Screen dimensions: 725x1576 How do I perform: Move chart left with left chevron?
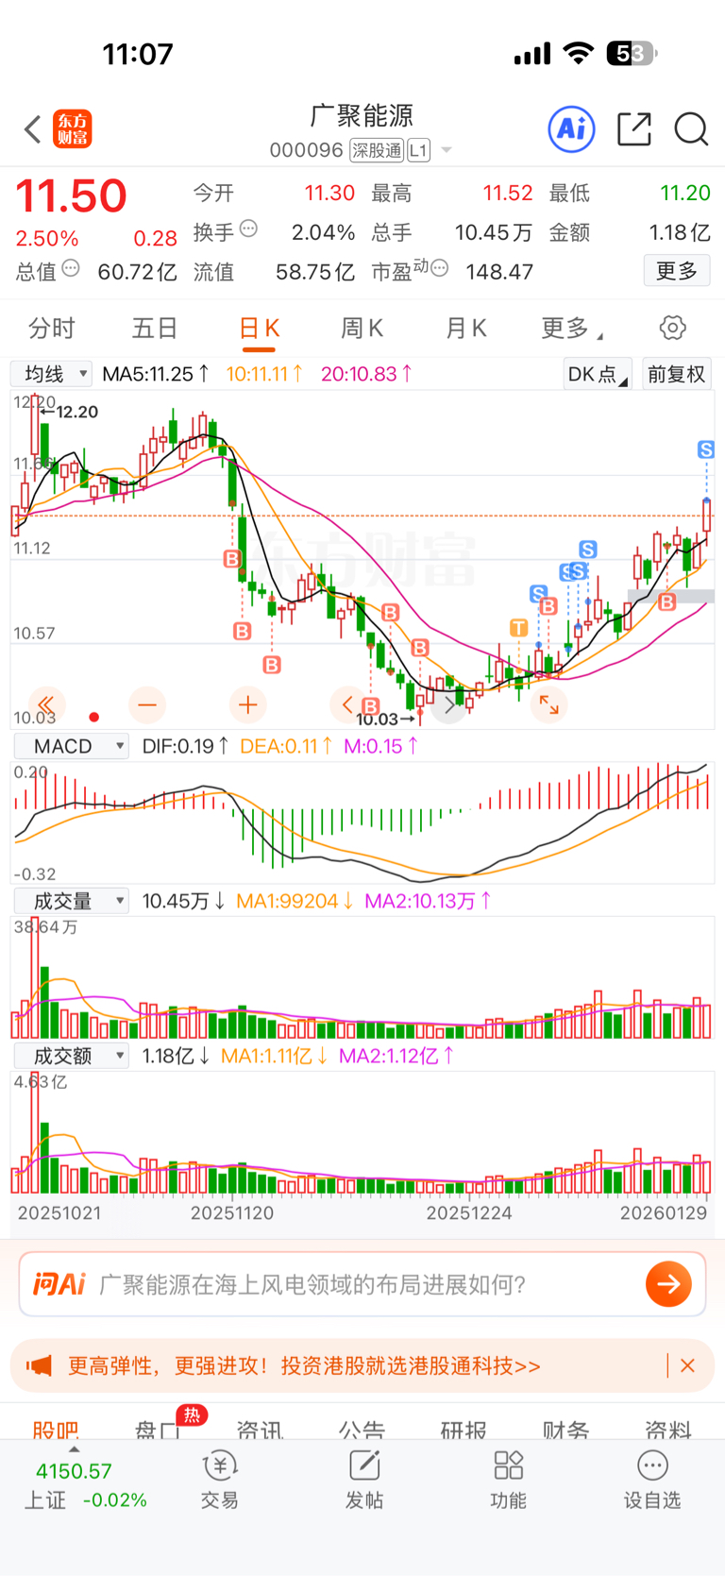click(x=347, y=704)
